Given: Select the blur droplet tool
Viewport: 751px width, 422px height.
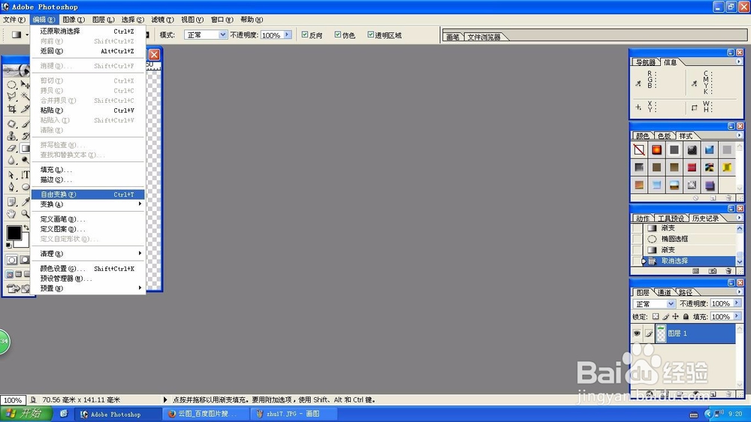Looking at the screenshot, I should tap(11, 161).
